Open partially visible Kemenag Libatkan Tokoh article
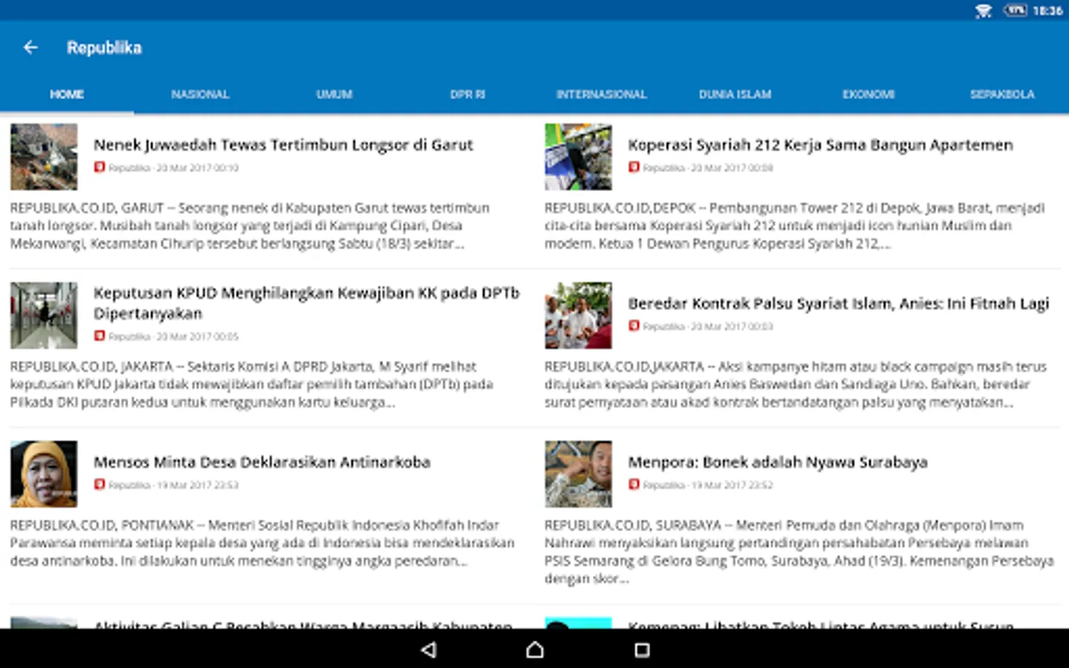 click(x=821, y=624)
